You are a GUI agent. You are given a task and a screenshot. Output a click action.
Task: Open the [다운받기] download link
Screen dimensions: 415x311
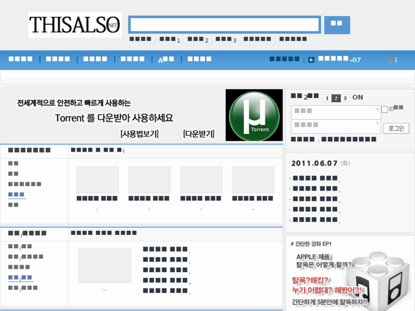pos(199,134)
